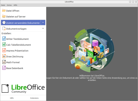138x101 pixels.
Task: Click the Math Formel icon
Action: (x=4, y=62)
